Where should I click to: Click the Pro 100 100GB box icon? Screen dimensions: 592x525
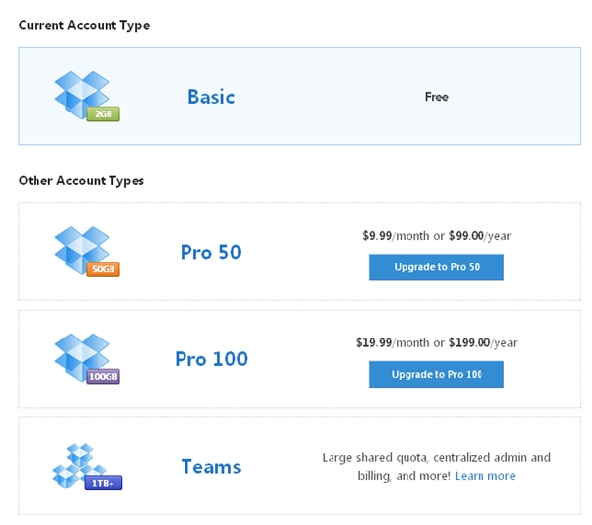click(x=87, y=359)
